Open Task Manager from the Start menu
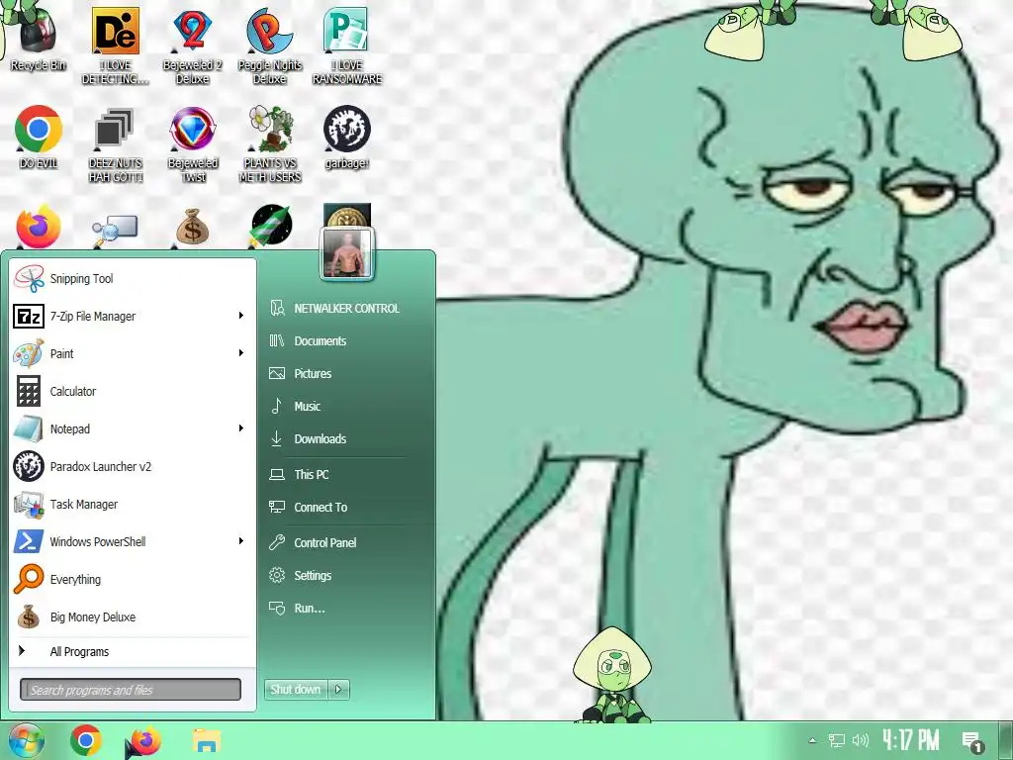This screenshot has height=760, width=1013. click(x=132, y=504)
